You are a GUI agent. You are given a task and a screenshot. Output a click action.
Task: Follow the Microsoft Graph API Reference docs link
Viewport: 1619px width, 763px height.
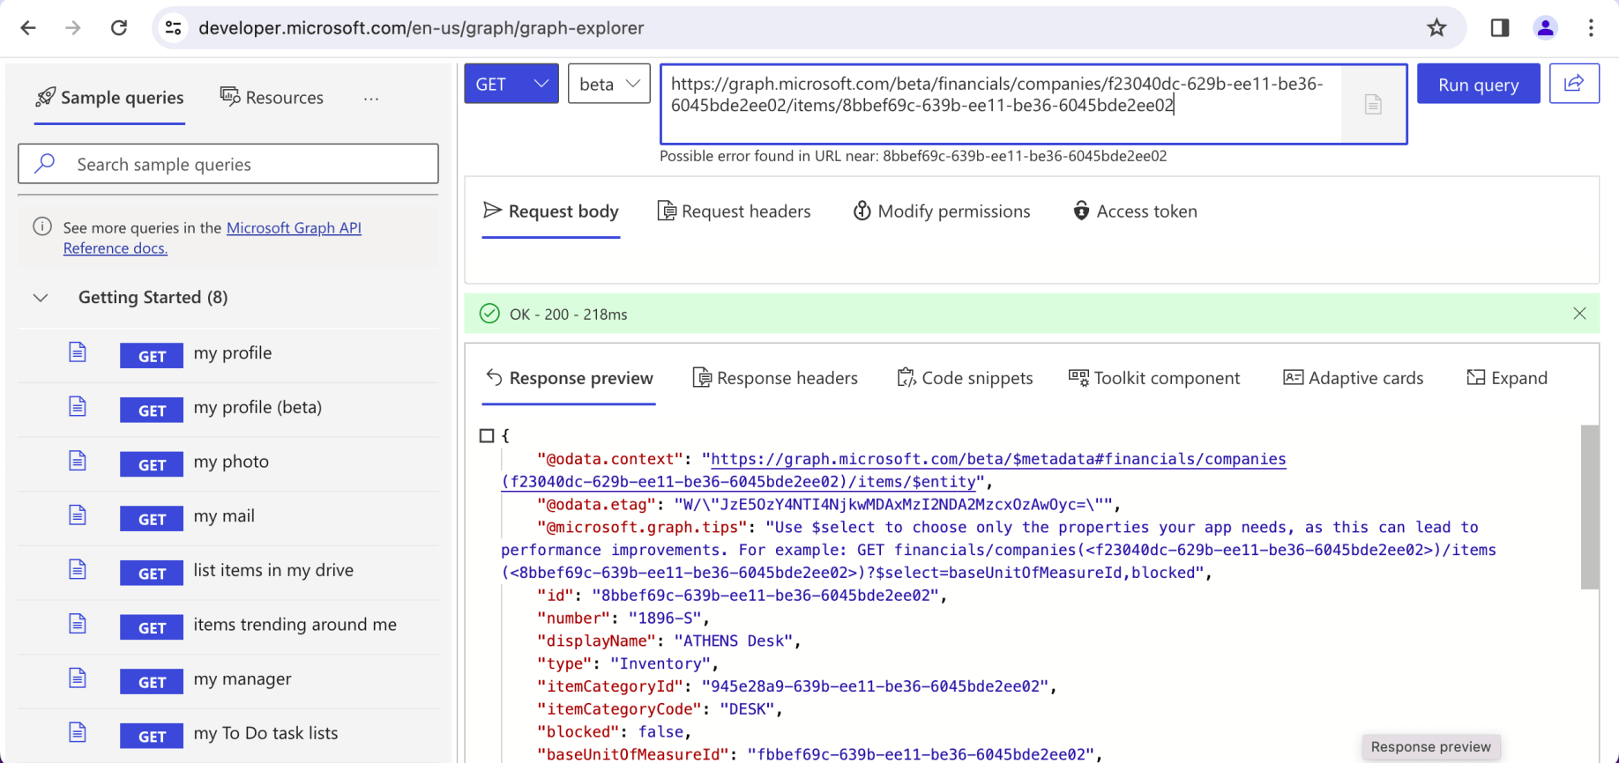[294, 228]
